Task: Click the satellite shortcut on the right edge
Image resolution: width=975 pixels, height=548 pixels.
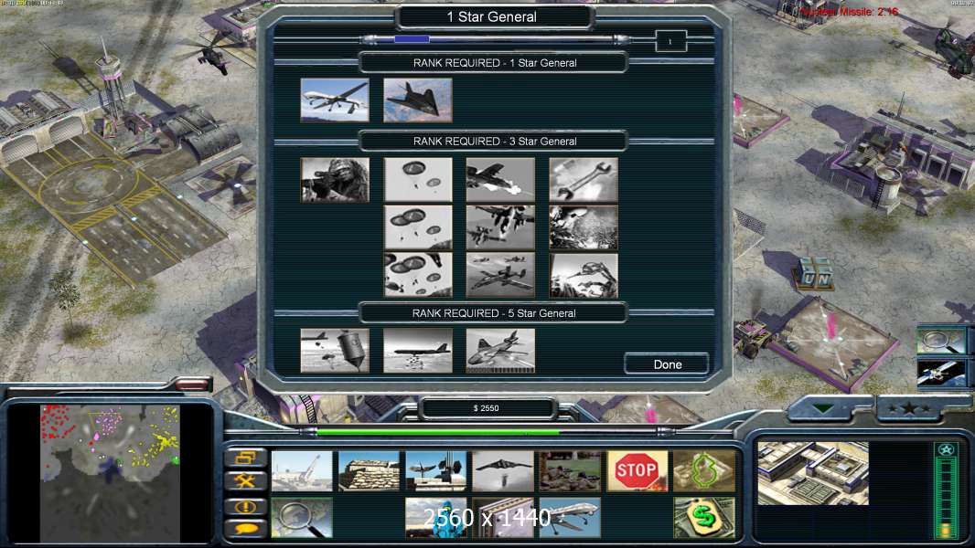Action: 941,373
